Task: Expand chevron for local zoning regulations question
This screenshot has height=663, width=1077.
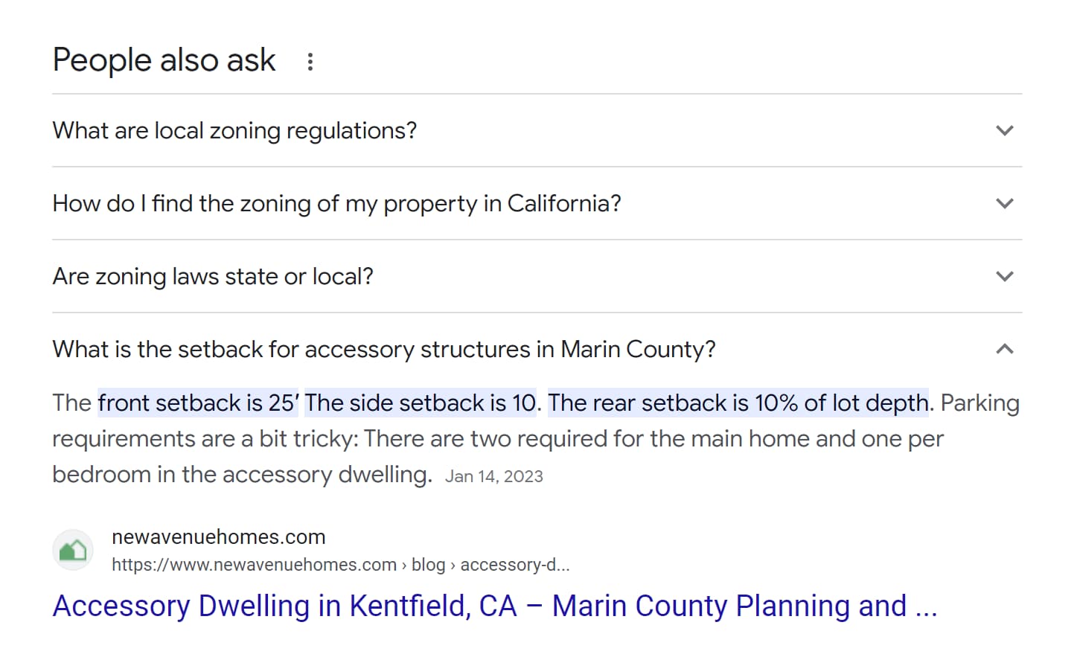Action: [x=1004, y=131]
